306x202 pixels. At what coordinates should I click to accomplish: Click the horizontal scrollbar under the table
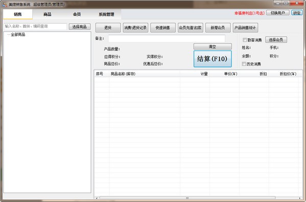coord(187,198)
